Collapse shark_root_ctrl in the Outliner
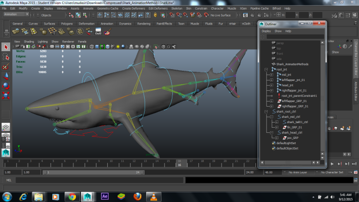Screen dimensions: 359x202 pyautogui.click(x=266, y=112)
